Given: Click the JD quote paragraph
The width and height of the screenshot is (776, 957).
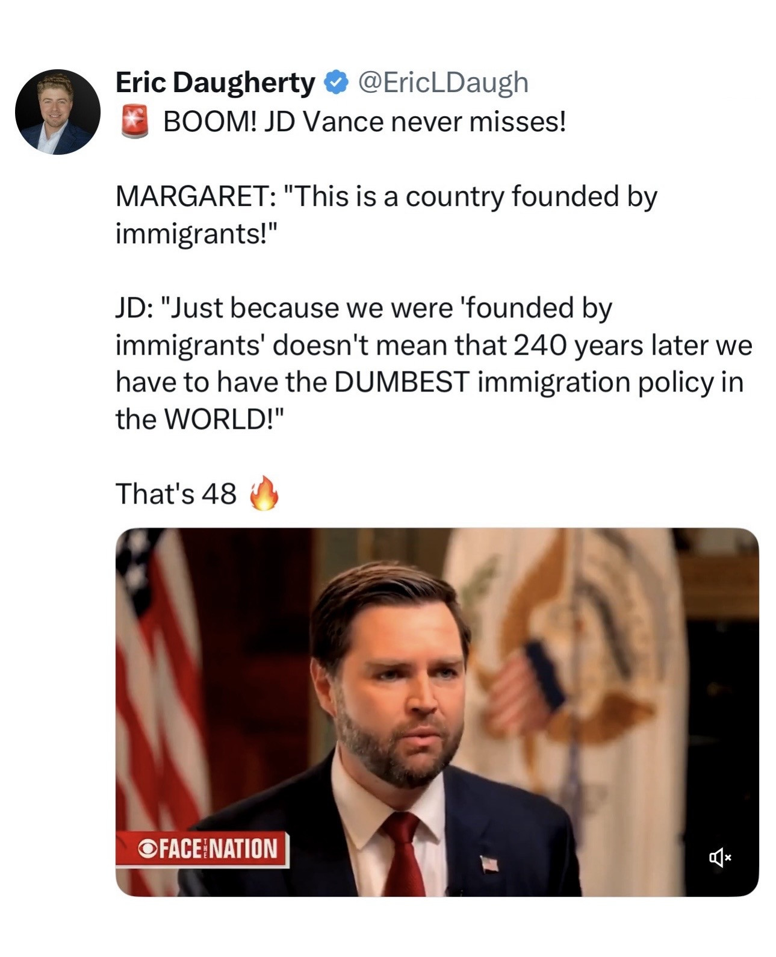Looking at the screenshot, I should pyautogui.click(x=421, y=363).
